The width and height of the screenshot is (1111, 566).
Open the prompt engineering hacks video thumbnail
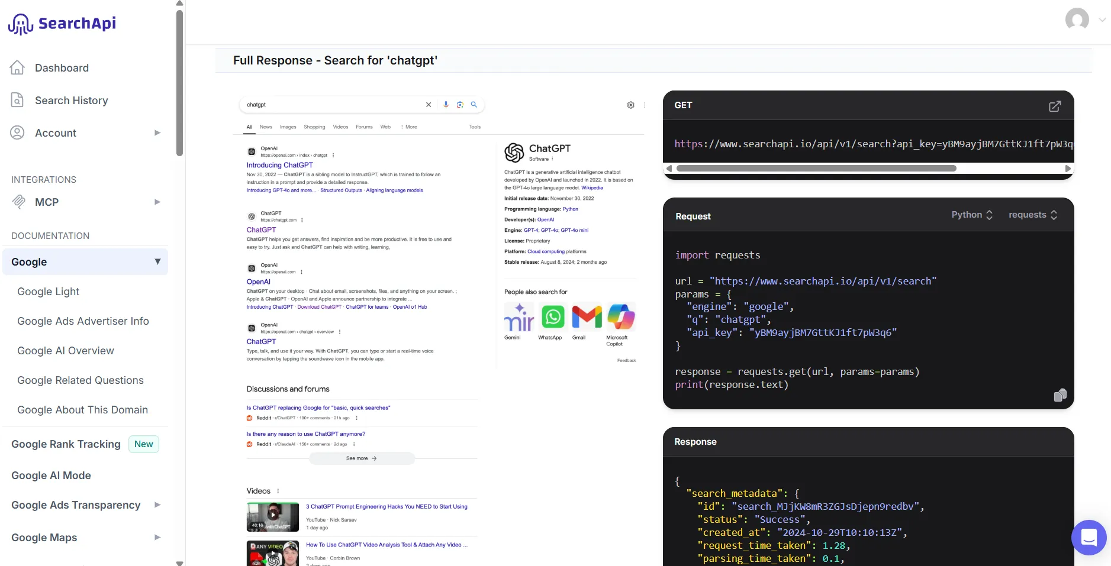coord(273,517)
